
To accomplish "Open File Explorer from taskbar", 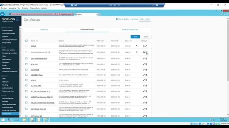I will coord(24,120).
